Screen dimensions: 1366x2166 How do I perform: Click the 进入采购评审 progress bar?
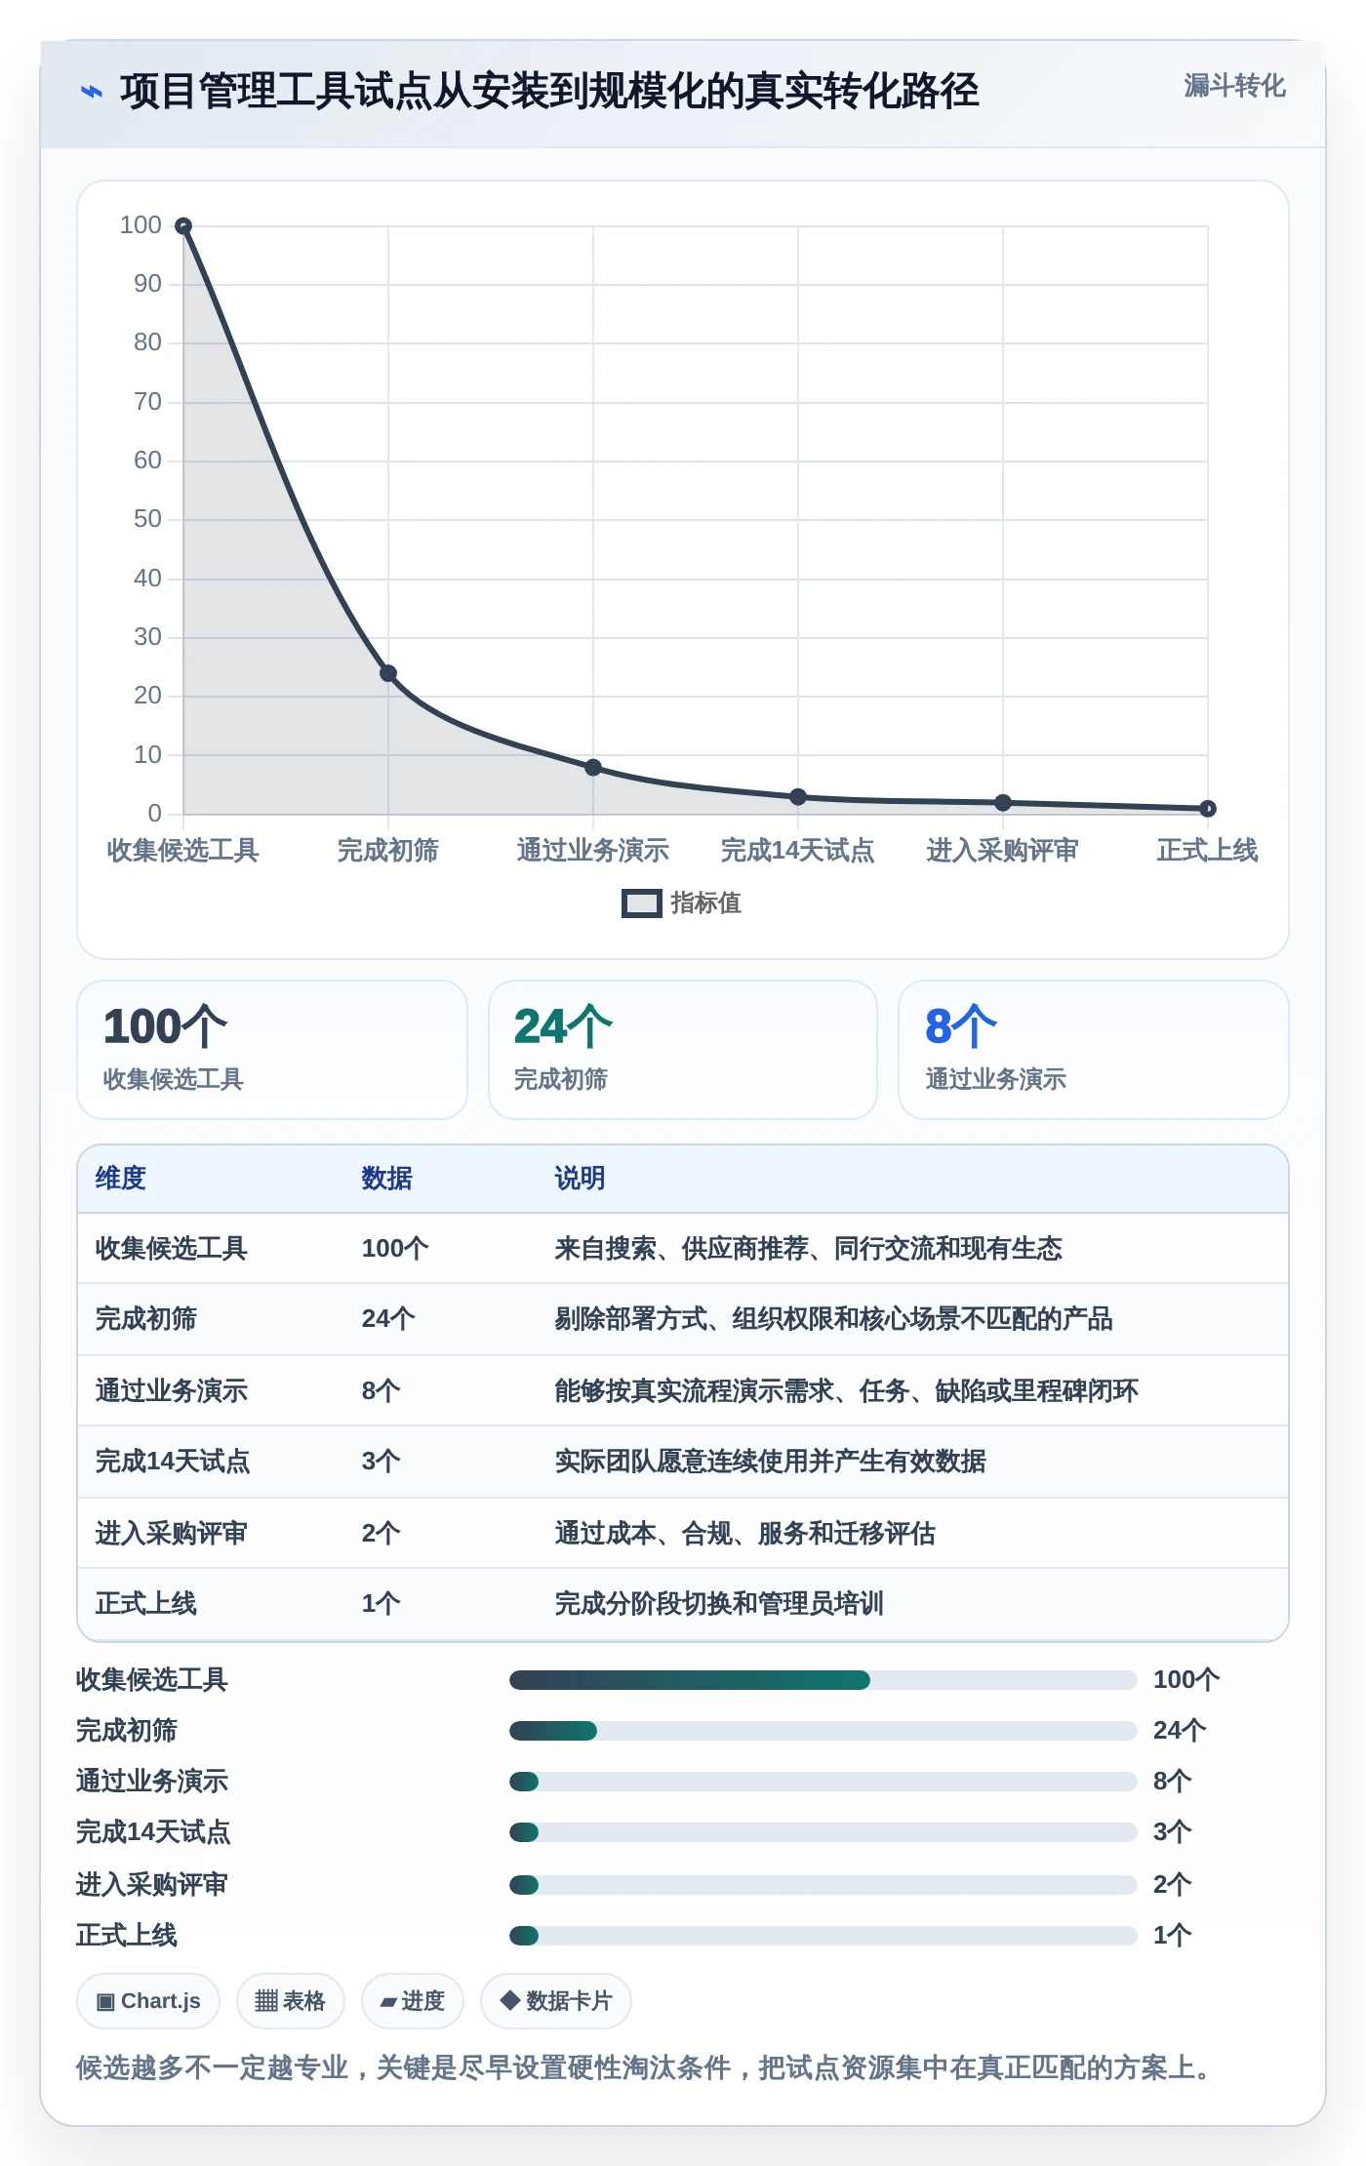[x=823, y=1885]
